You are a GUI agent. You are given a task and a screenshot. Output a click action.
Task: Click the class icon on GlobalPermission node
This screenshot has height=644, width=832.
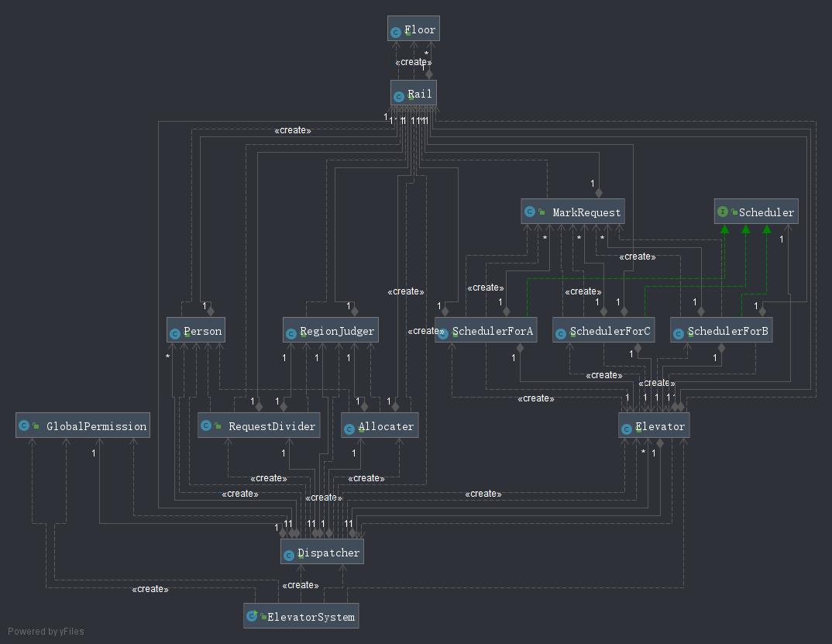24,425
